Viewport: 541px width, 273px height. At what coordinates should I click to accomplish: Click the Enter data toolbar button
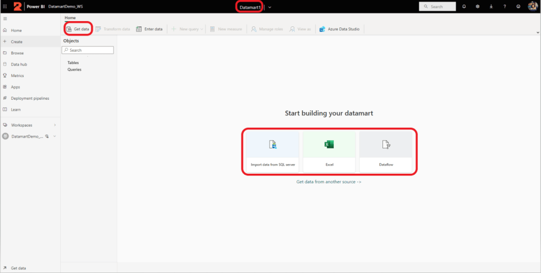pos(150,29)
